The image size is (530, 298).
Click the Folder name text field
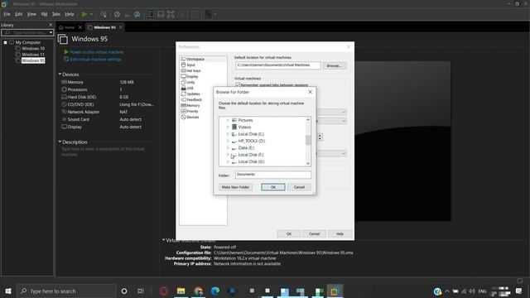273,175
